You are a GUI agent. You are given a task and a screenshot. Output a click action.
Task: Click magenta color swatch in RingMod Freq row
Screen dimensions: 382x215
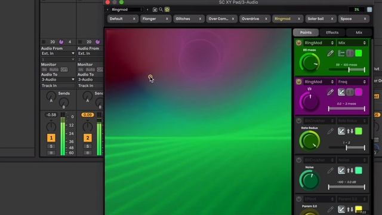point(359,92)
